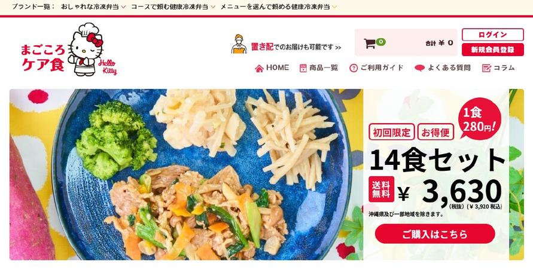Click the 新規会員登録 button
This screenshot has height=270, width=533.
tap(492, 50)
